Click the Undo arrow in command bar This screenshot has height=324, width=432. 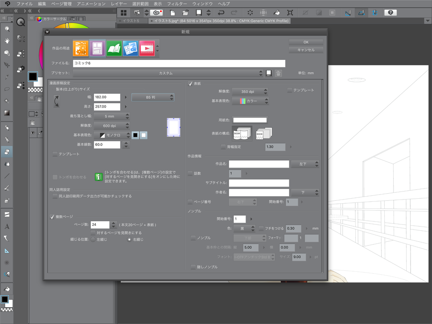(x=221, y=12)
